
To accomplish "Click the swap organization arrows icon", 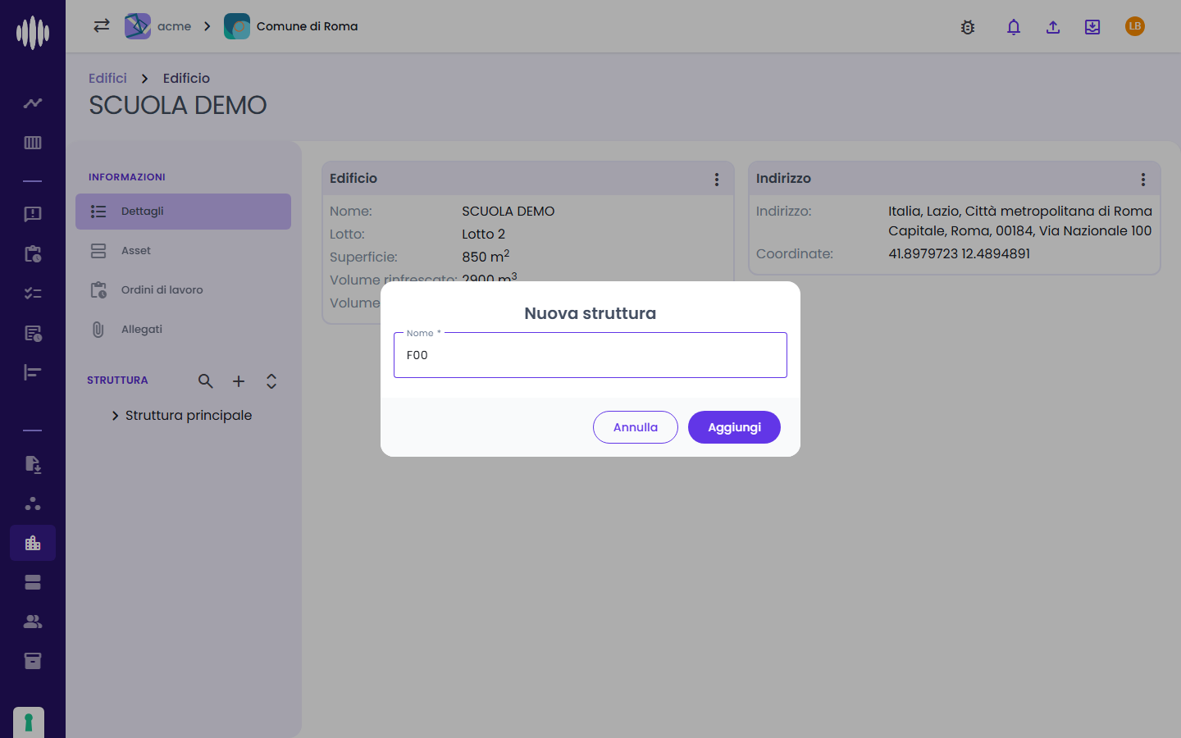I will coord(102,25).
